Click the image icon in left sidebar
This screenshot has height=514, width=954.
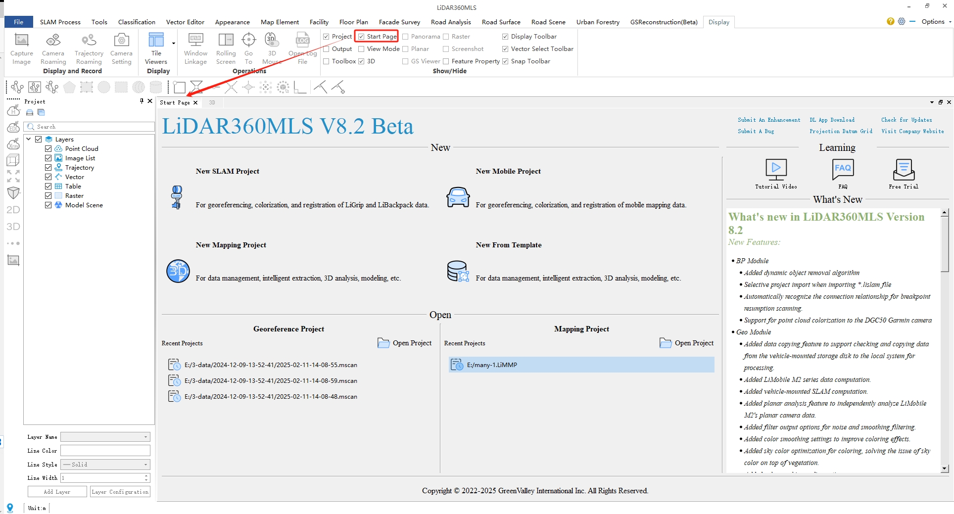[x=13, y=260]
